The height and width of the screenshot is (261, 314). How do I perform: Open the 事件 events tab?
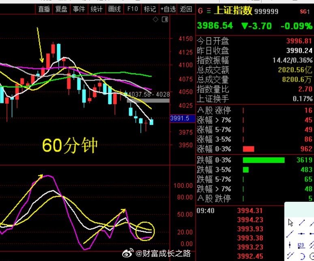pos(79,9)
